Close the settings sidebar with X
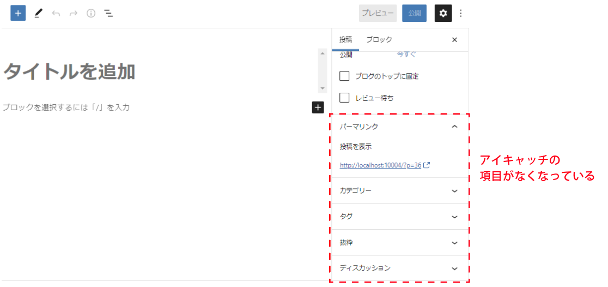Viewport: 608px width, 287px height. tap(455, 40)
